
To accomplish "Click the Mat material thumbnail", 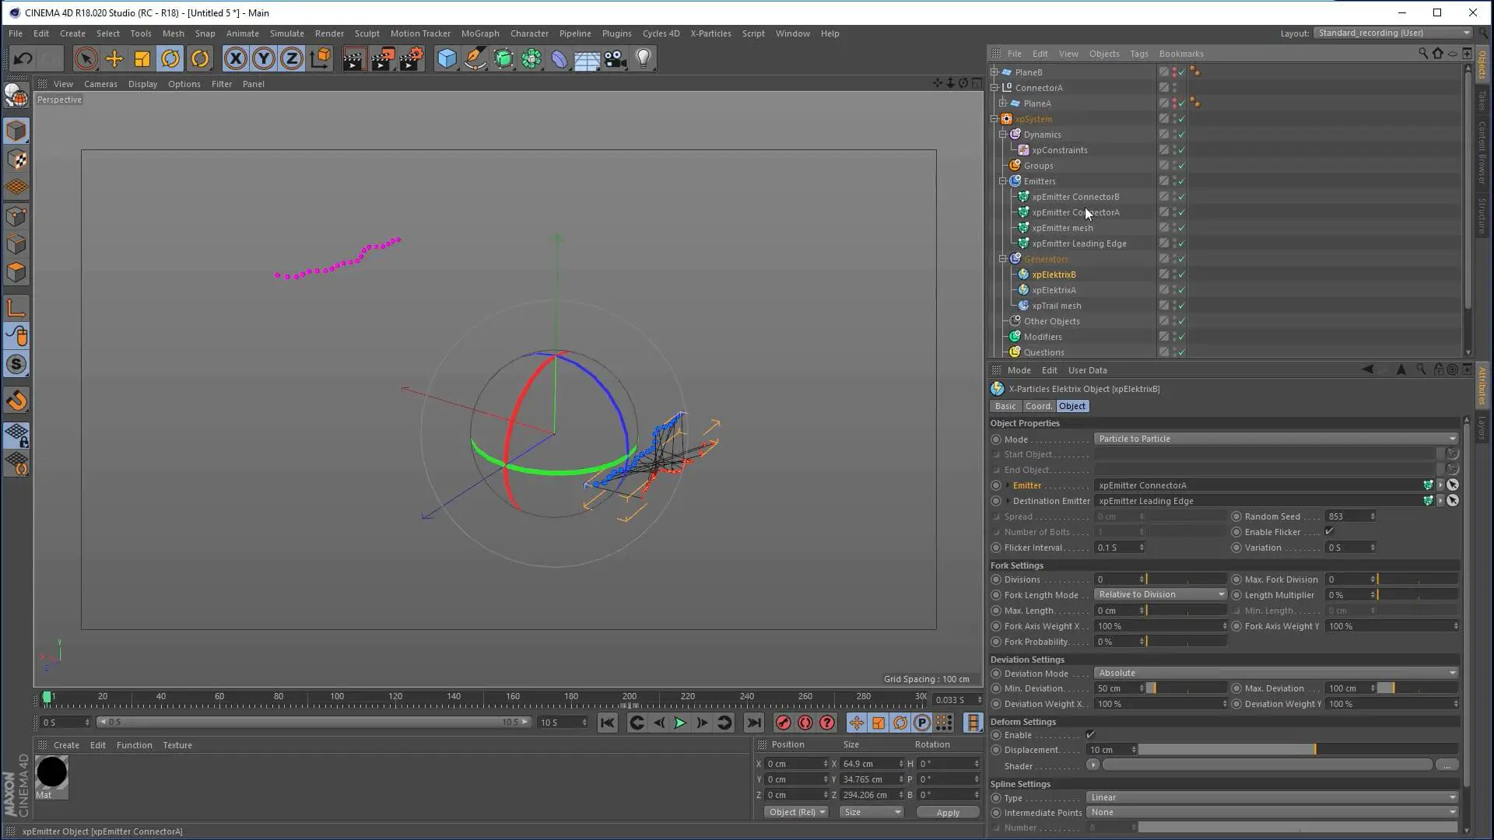I will [x=51, y=772].
